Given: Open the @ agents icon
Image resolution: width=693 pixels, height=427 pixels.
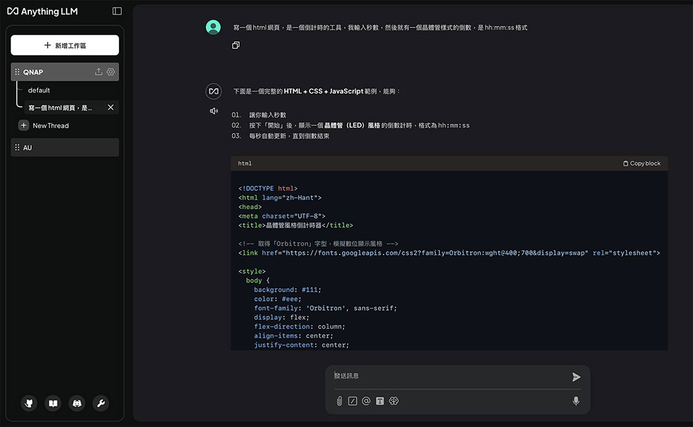Looking at the screenshot, I should pyautogui.click(x=366, y=401).
